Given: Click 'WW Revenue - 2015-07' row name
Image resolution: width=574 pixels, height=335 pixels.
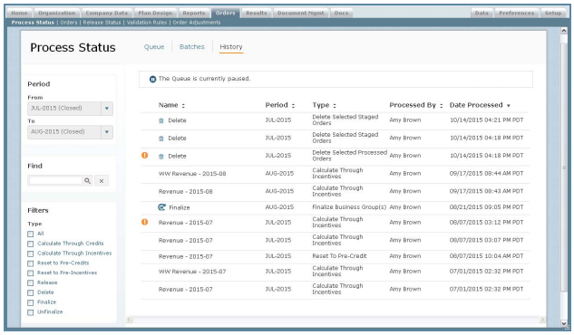Looking at the screenshot, I should 192,272.
